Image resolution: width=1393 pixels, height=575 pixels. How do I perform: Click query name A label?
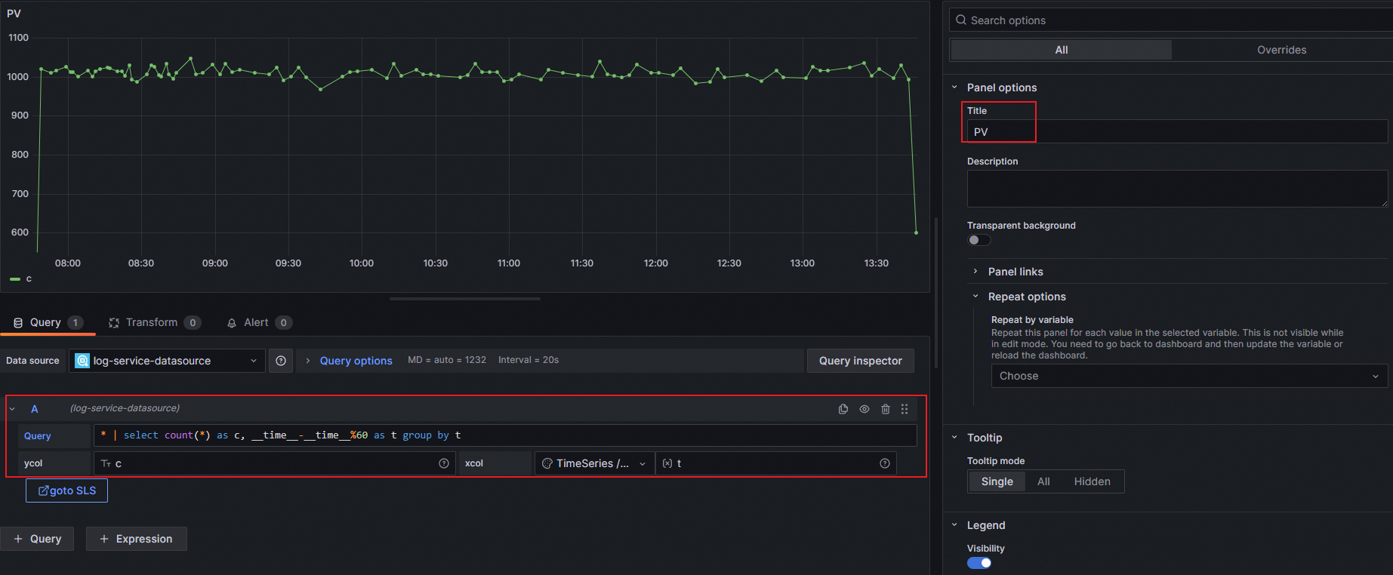(x=35, y=409)
